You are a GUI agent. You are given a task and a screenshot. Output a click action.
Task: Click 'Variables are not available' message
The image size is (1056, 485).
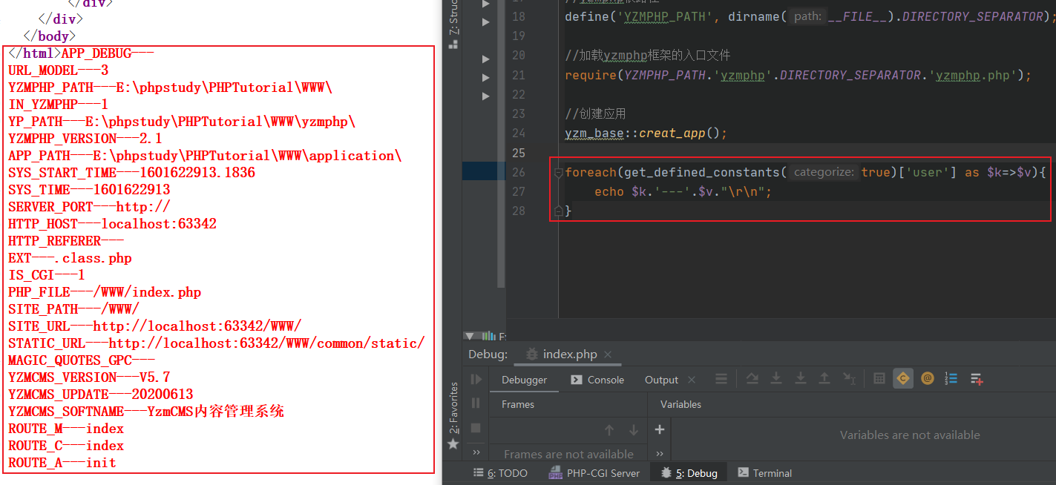point(910,435)
